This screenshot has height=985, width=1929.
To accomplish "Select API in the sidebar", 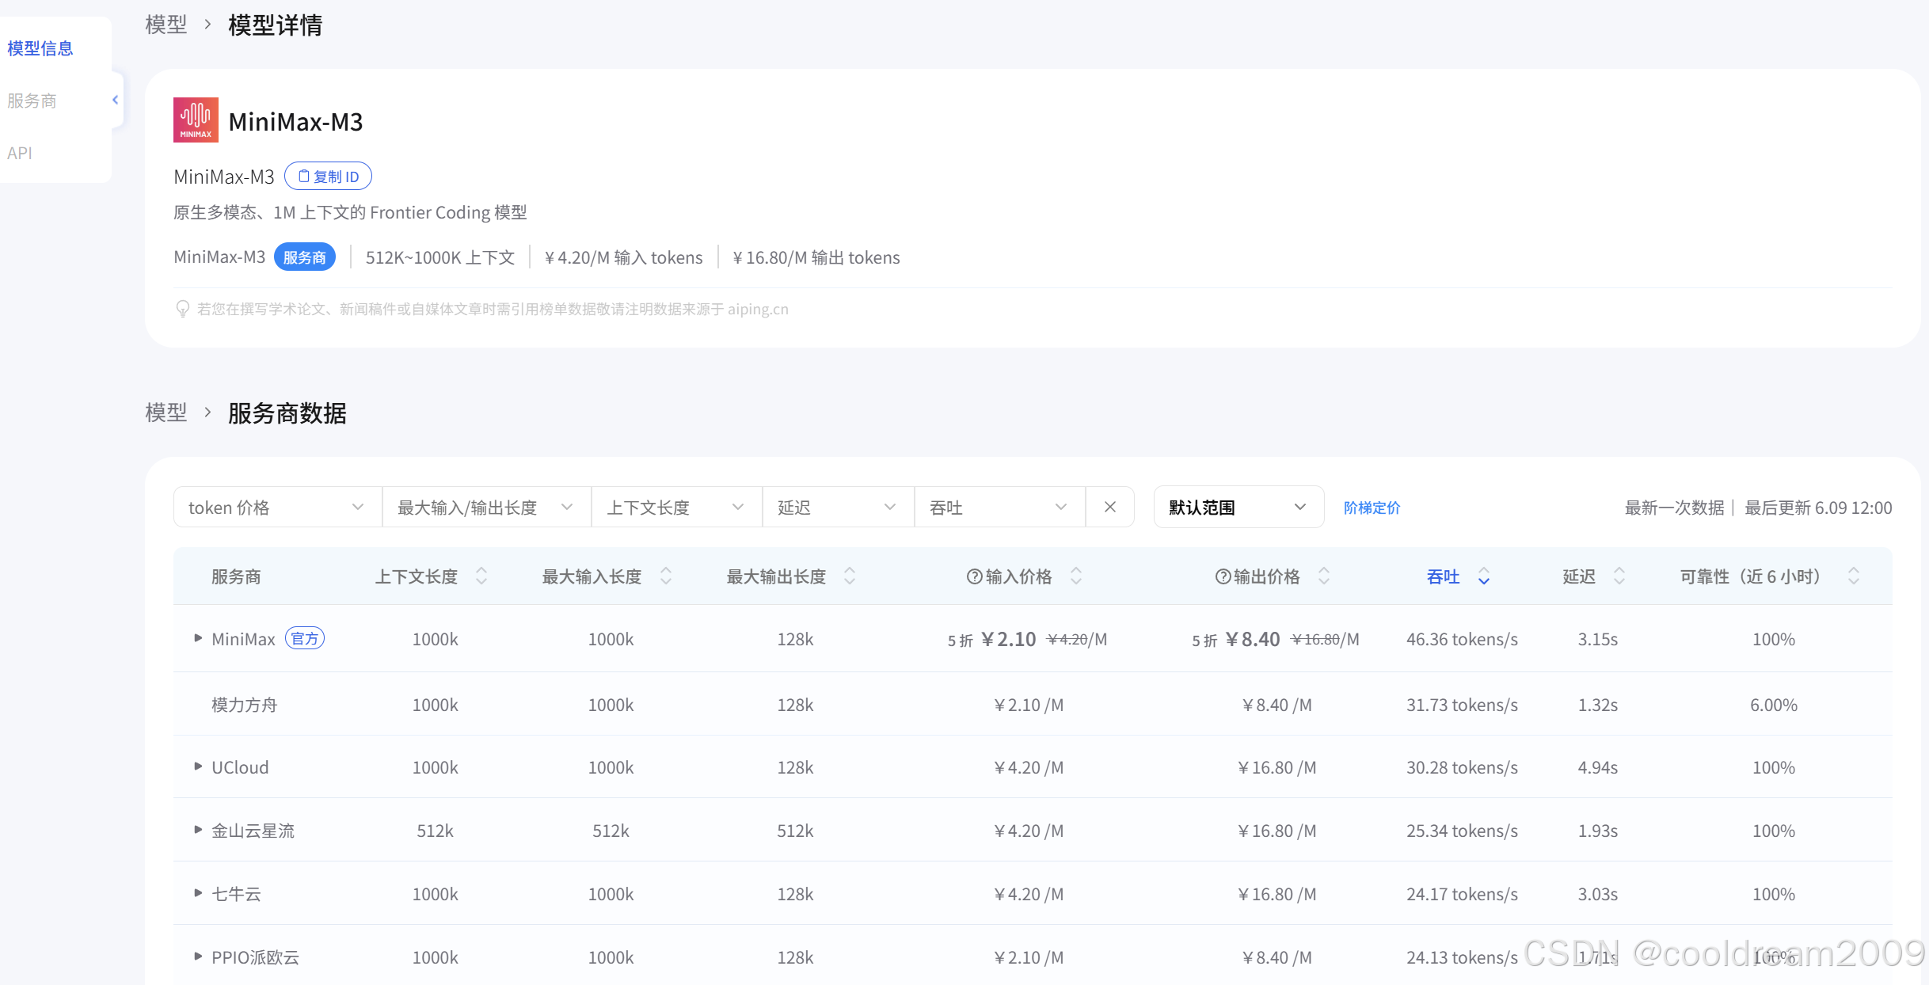I will pos(20,153).
